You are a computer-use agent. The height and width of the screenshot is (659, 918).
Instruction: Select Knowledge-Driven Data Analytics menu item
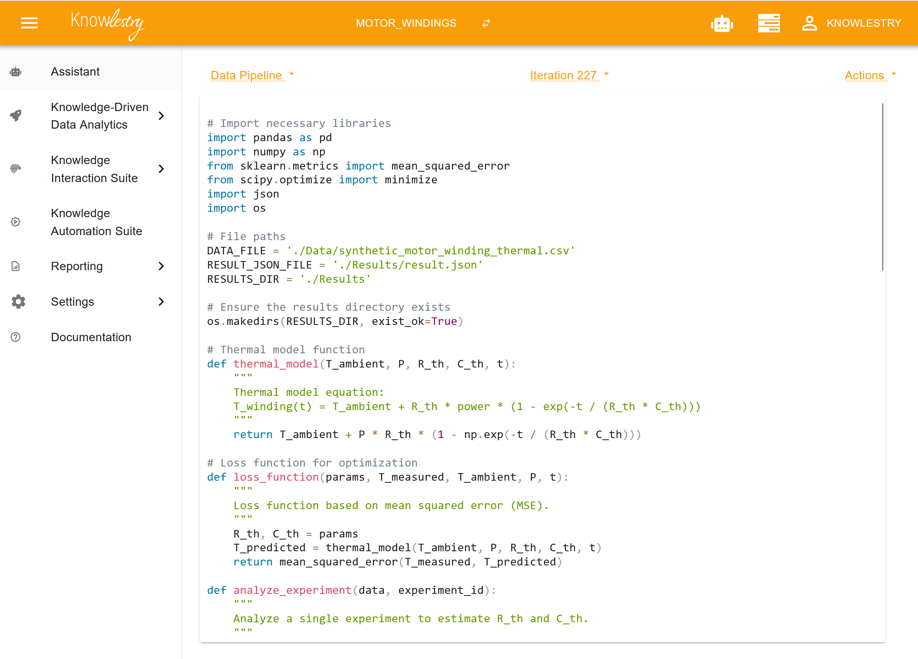point(91,116)
